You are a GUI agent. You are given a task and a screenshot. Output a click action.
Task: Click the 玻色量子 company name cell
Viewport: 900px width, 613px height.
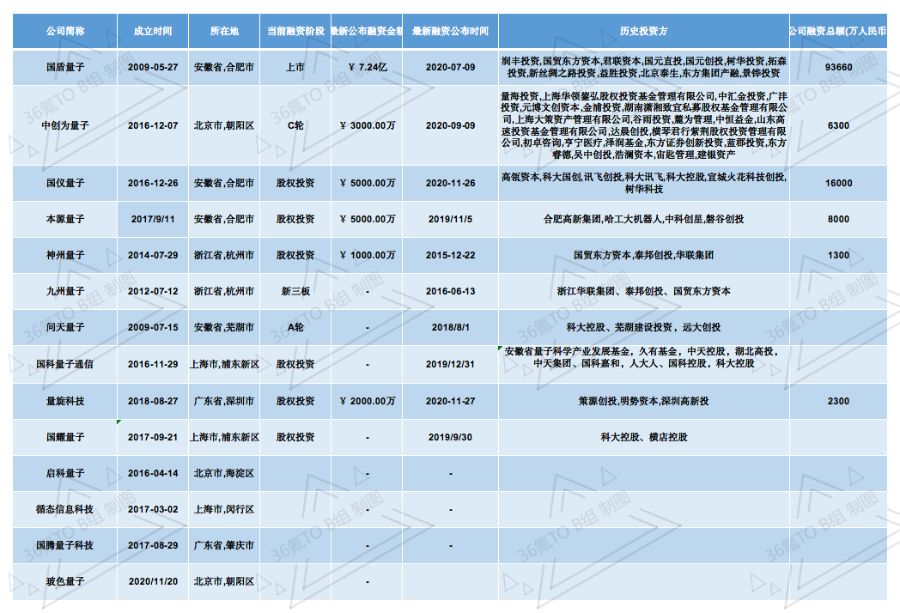tap(65, 581)
